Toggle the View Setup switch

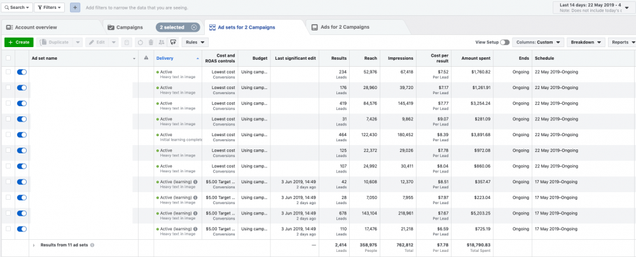point(504,42)
